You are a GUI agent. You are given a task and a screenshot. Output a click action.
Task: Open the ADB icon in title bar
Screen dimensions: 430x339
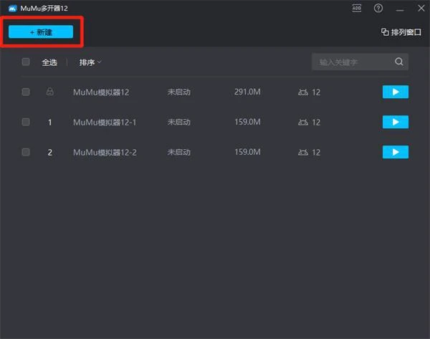[x=356, y=8]
